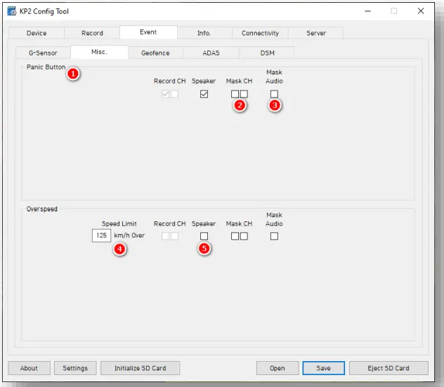
Task: Open the DSM sub-tab
Action: [267, 53]
